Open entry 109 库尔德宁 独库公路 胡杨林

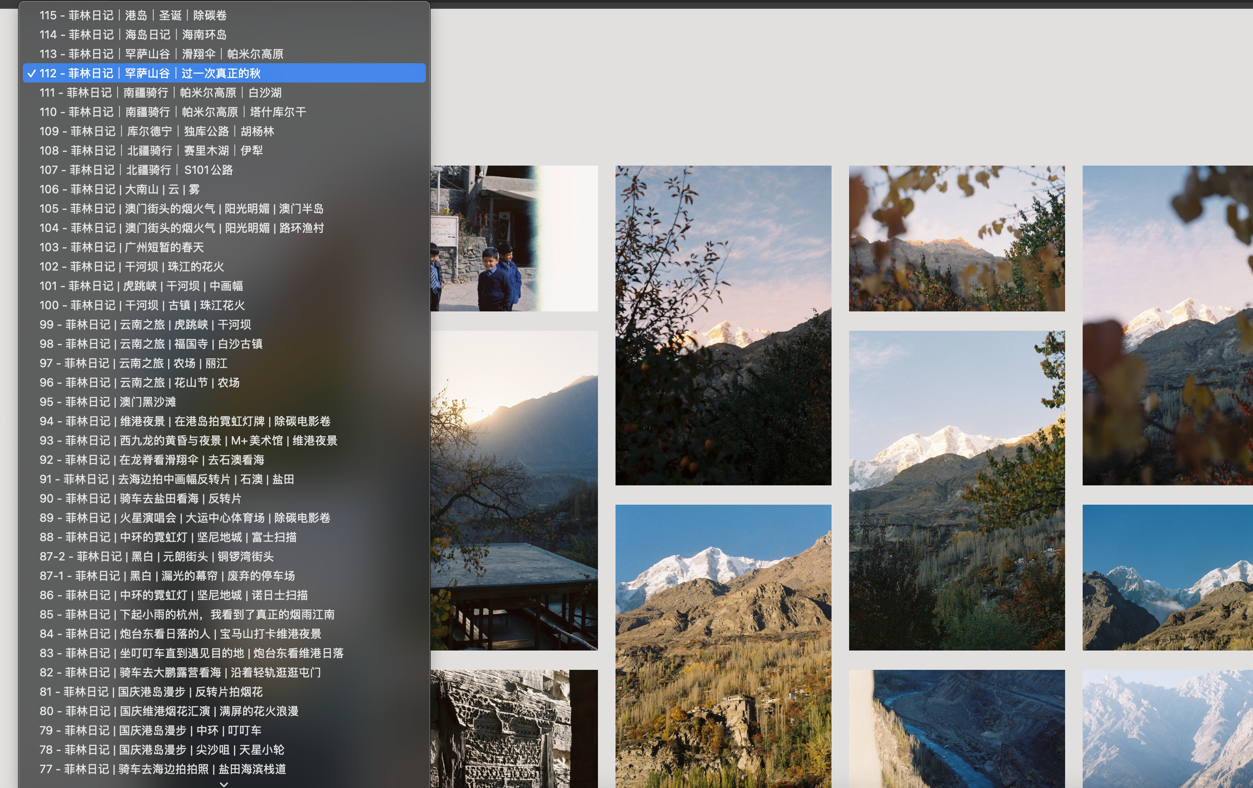(x=157, y=131)
